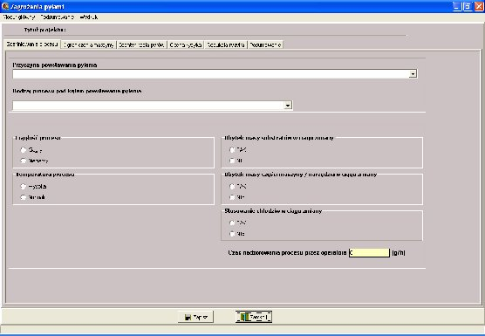The height and width of the screenshot is (336, 485).
Task: Minimize the Zagrożenia pyłami window
Action: coord(457,6)
